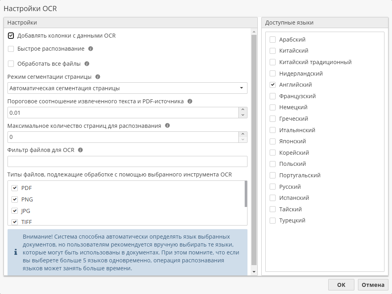Uncheck the PDF file type

click(15, 188)
